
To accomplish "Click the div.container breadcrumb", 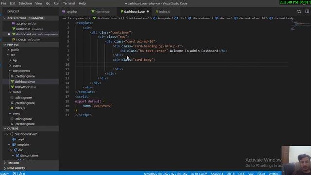I will [x=202, y=18].
